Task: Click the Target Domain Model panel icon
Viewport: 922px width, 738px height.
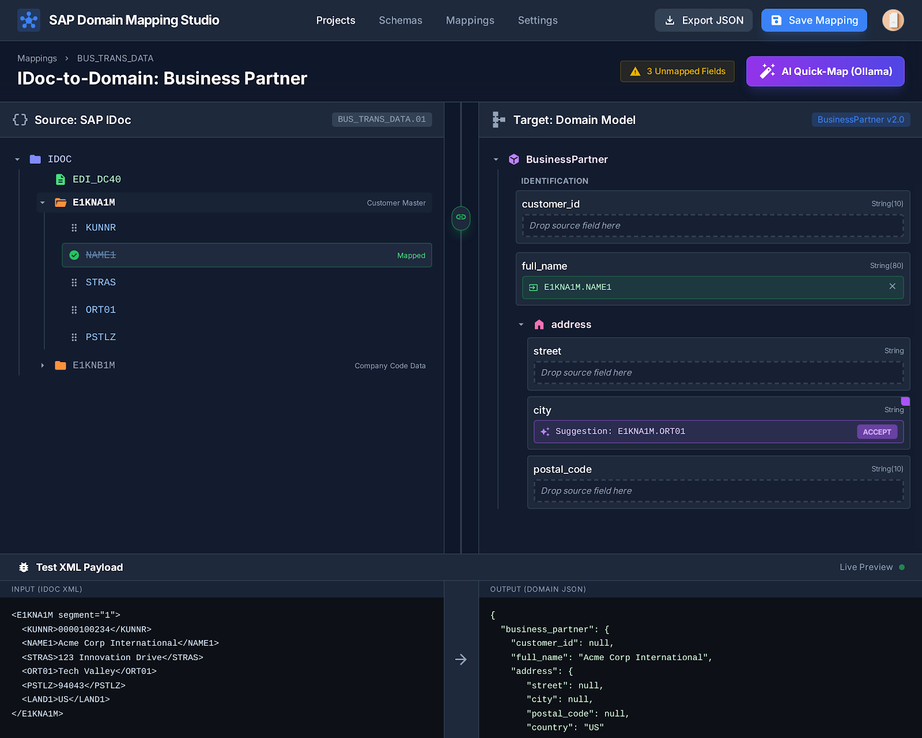Action: coord(497,119)
